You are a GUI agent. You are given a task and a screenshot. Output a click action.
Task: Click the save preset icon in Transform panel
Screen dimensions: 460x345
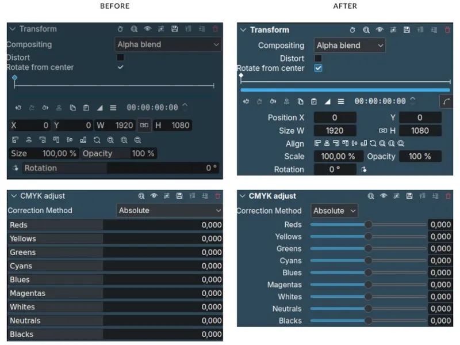point(407,30)
